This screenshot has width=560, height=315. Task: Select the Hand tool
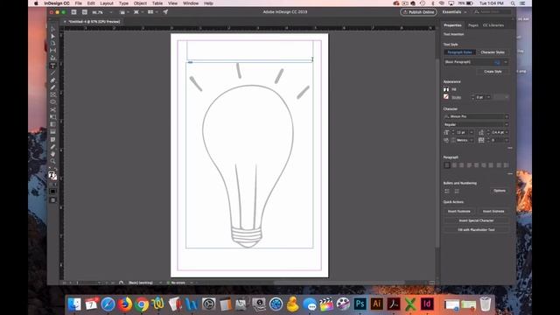coord(52,154)
